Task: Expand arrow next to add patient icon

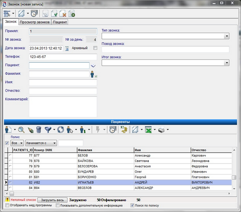Action: (15, 129)
